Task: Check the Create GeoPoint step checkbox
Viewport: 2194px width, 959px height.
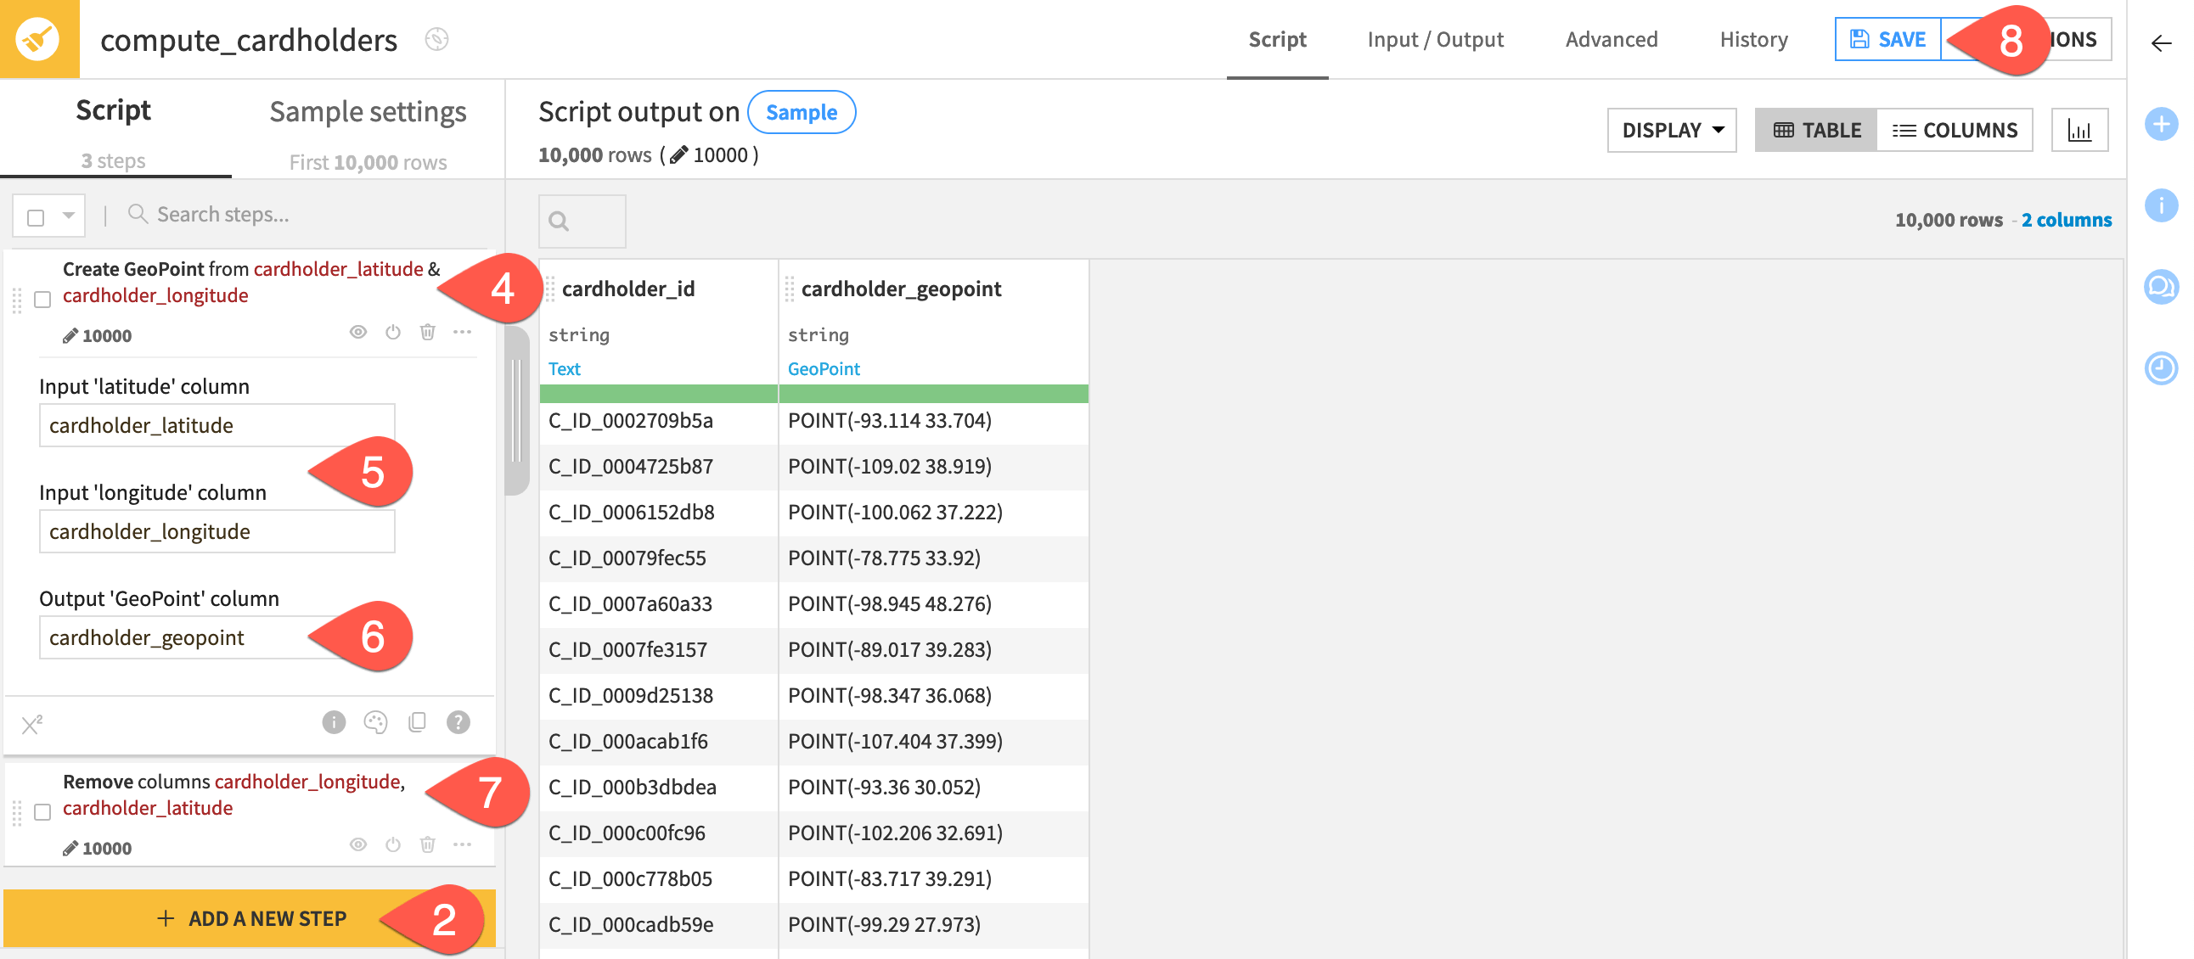Action: 42,300
